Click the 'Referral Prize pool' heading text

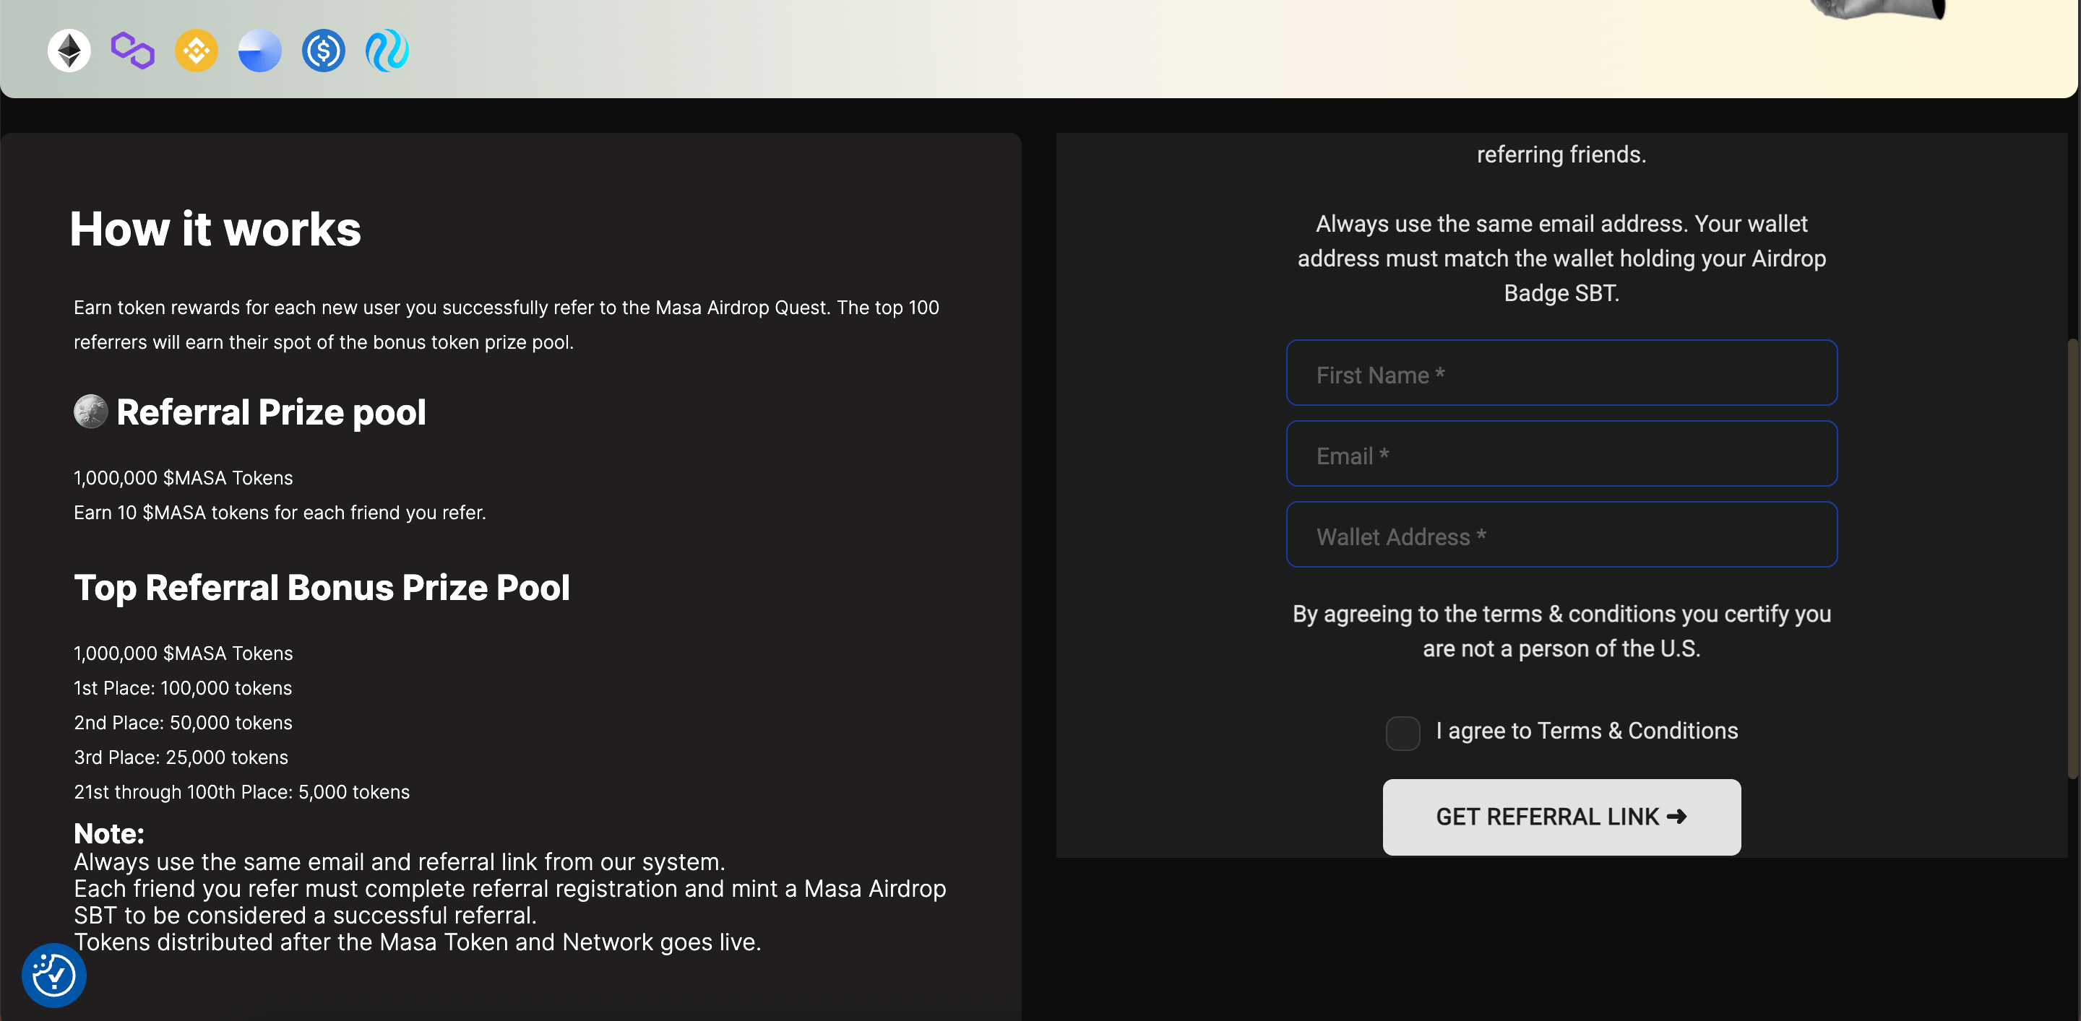coord(271,412)
